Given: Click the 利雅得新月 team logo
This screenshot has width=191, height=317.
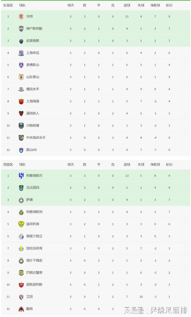Looking at the screenshot, I should [21, 176].
